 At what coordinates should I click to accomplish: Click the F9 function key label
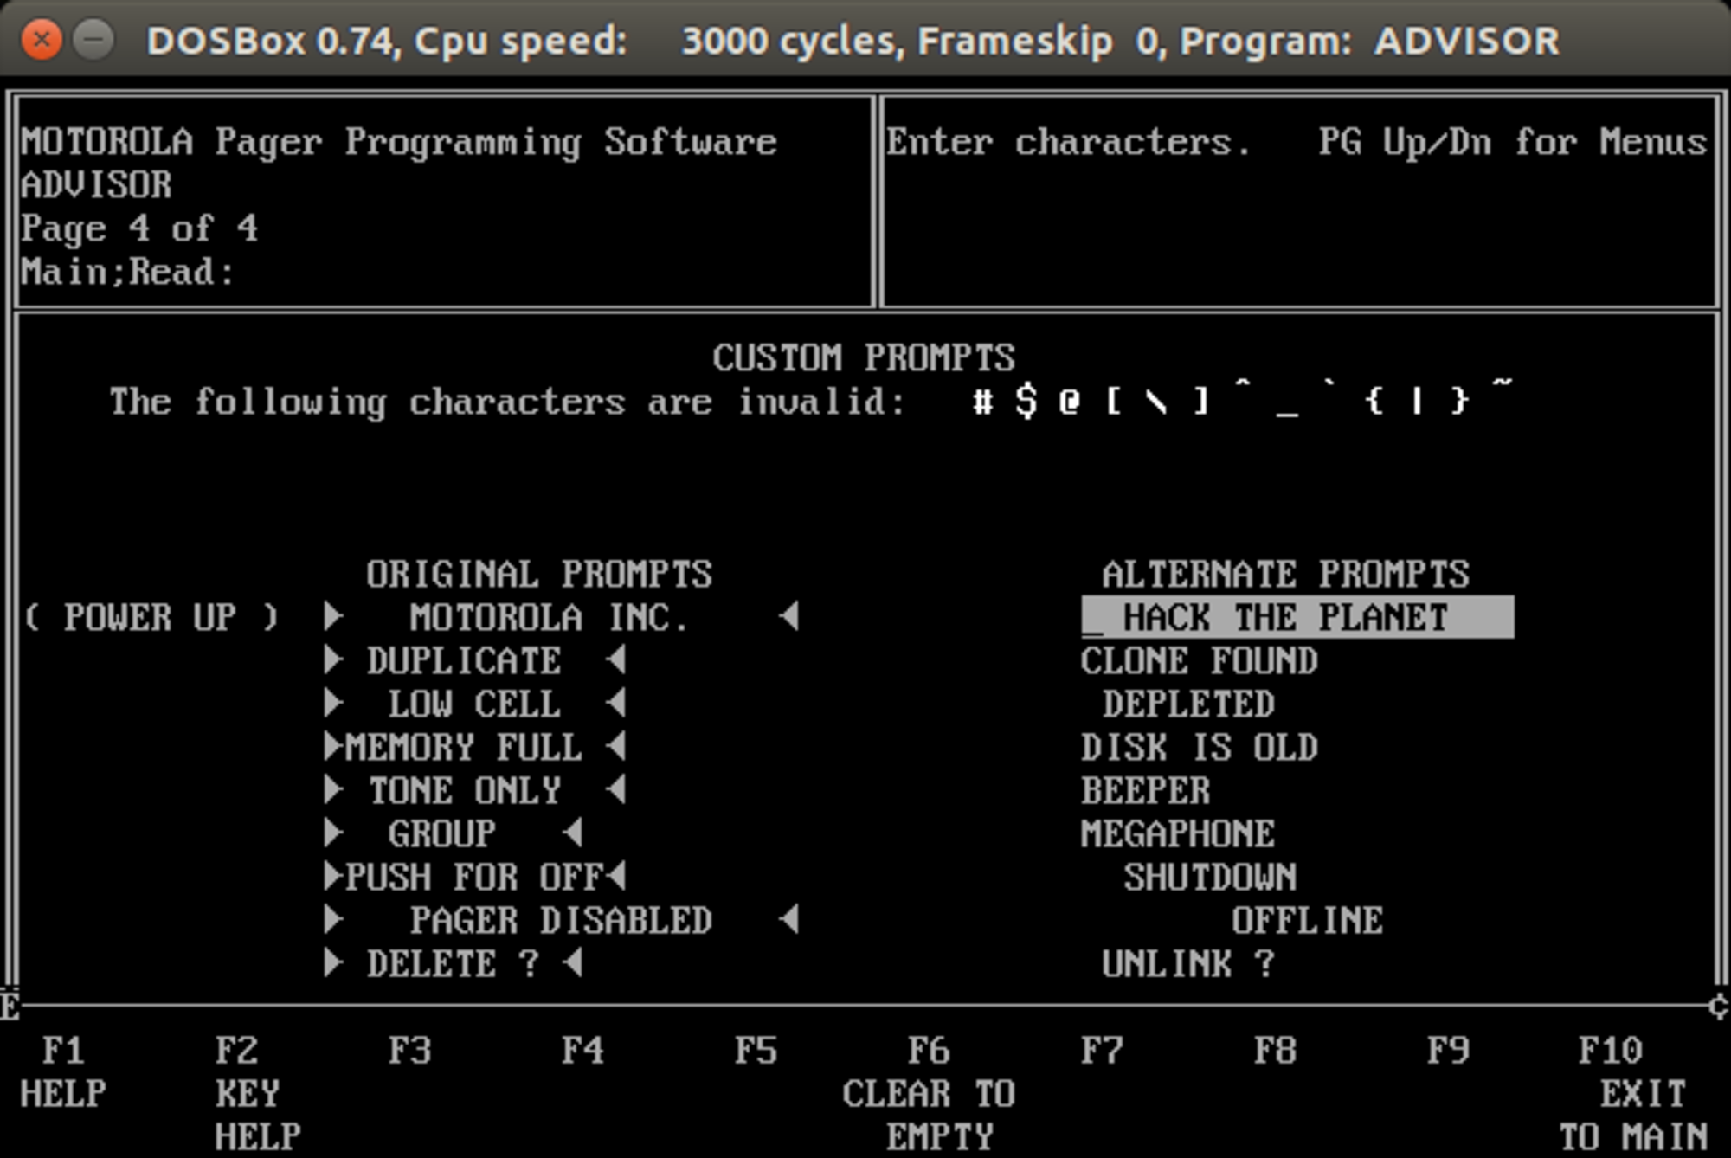(1448, 1051)
